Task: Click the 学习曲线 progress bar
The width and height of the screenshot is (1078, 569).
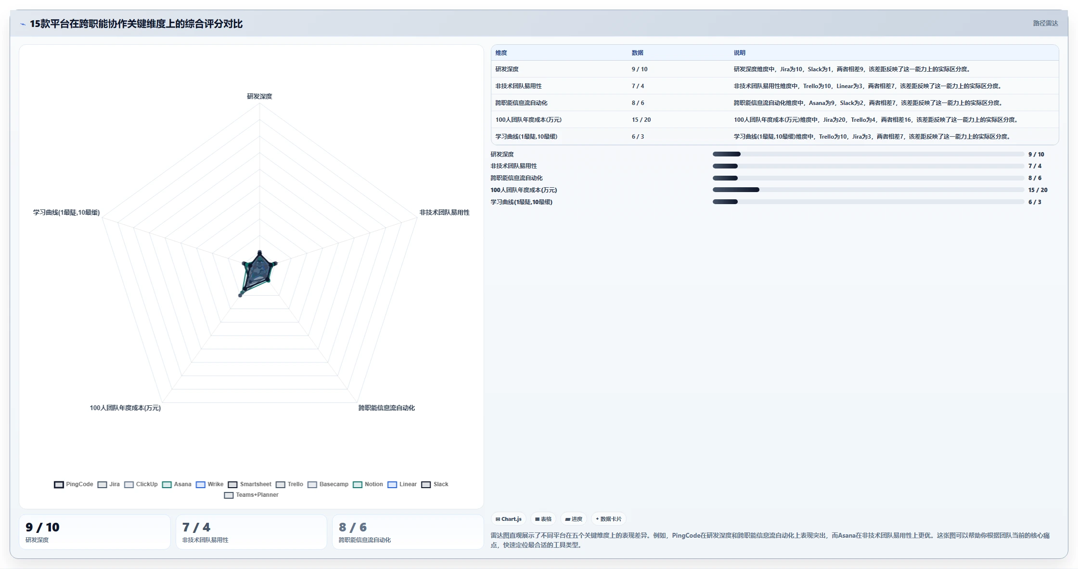Action: 868,202
